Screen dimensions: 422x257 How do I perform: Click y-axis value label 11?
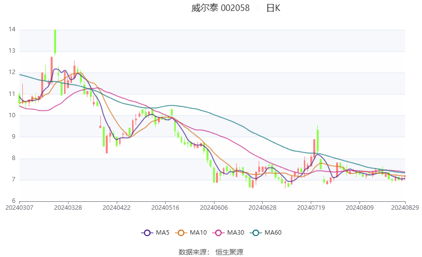12,94
